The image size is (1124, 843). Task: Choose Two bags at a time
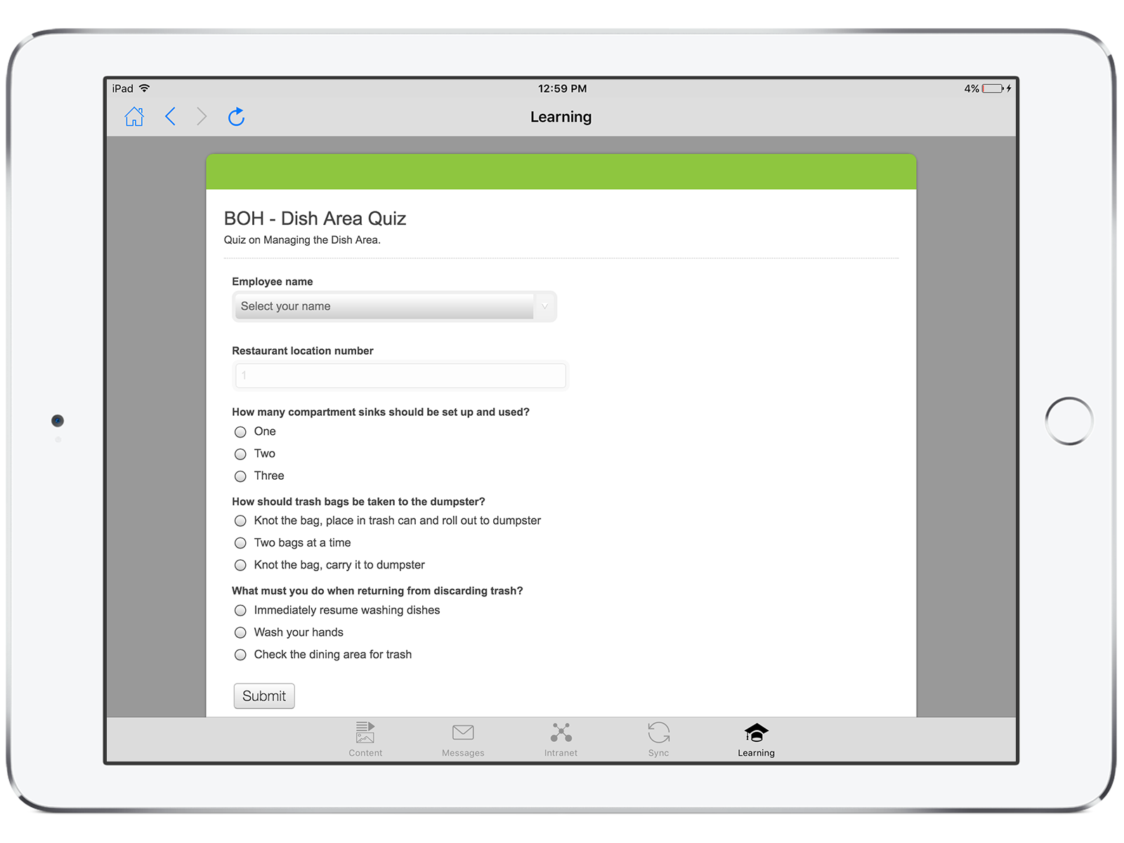pyautogui.click(x=240, y=543)
